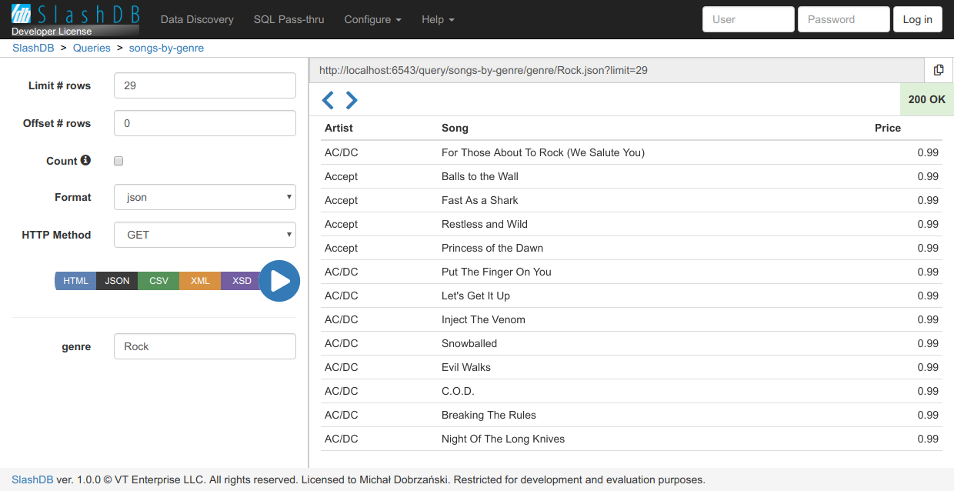This screenshot has width=954, height=491.
Task: Open the Format dropdown showing json
Action: pyautogui.click(x=205, y=197)
